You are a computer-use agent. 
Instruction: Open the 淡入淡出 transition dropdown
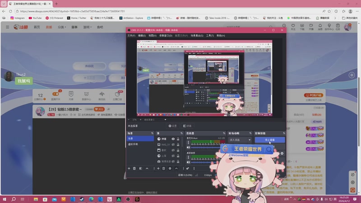click(x=240, y=140)
